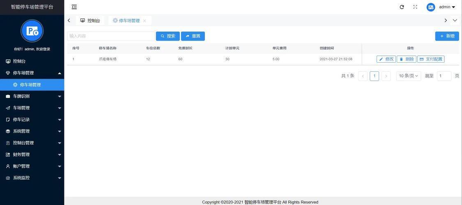
Task: Click the refresh icon in top bar
Action: 402,7
